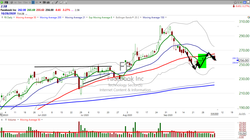
Task: Click the scroll arrows icon at axis left
Action: tap(1, 114)
